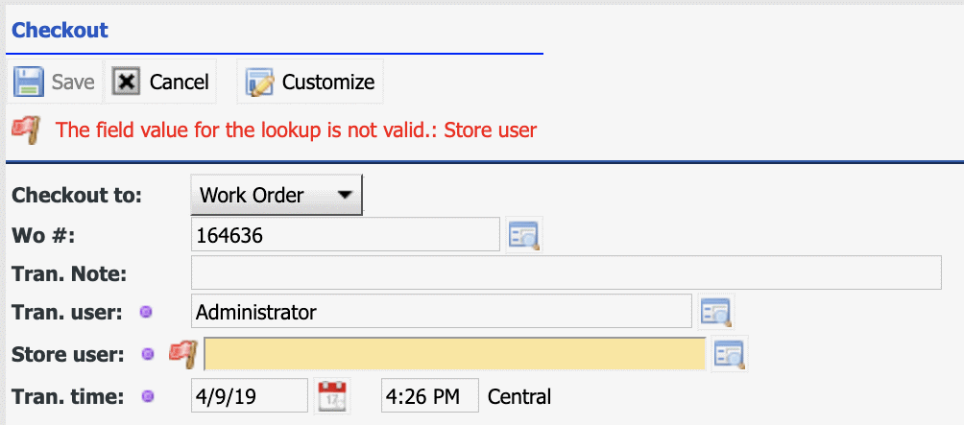
Task: Click the purple dot next to Store user
Action: click(x=148, y=354)
